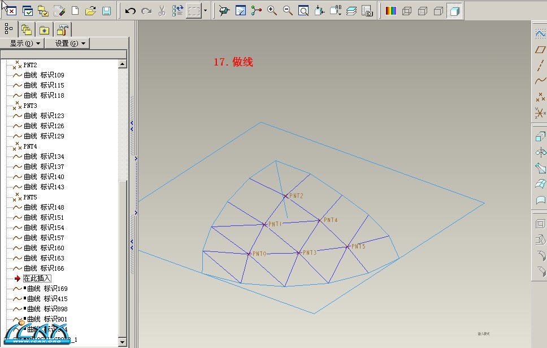The width and height of the screenshot is (547, 348).
Task: Toggle shaded display mode
Action: [454, 11]
